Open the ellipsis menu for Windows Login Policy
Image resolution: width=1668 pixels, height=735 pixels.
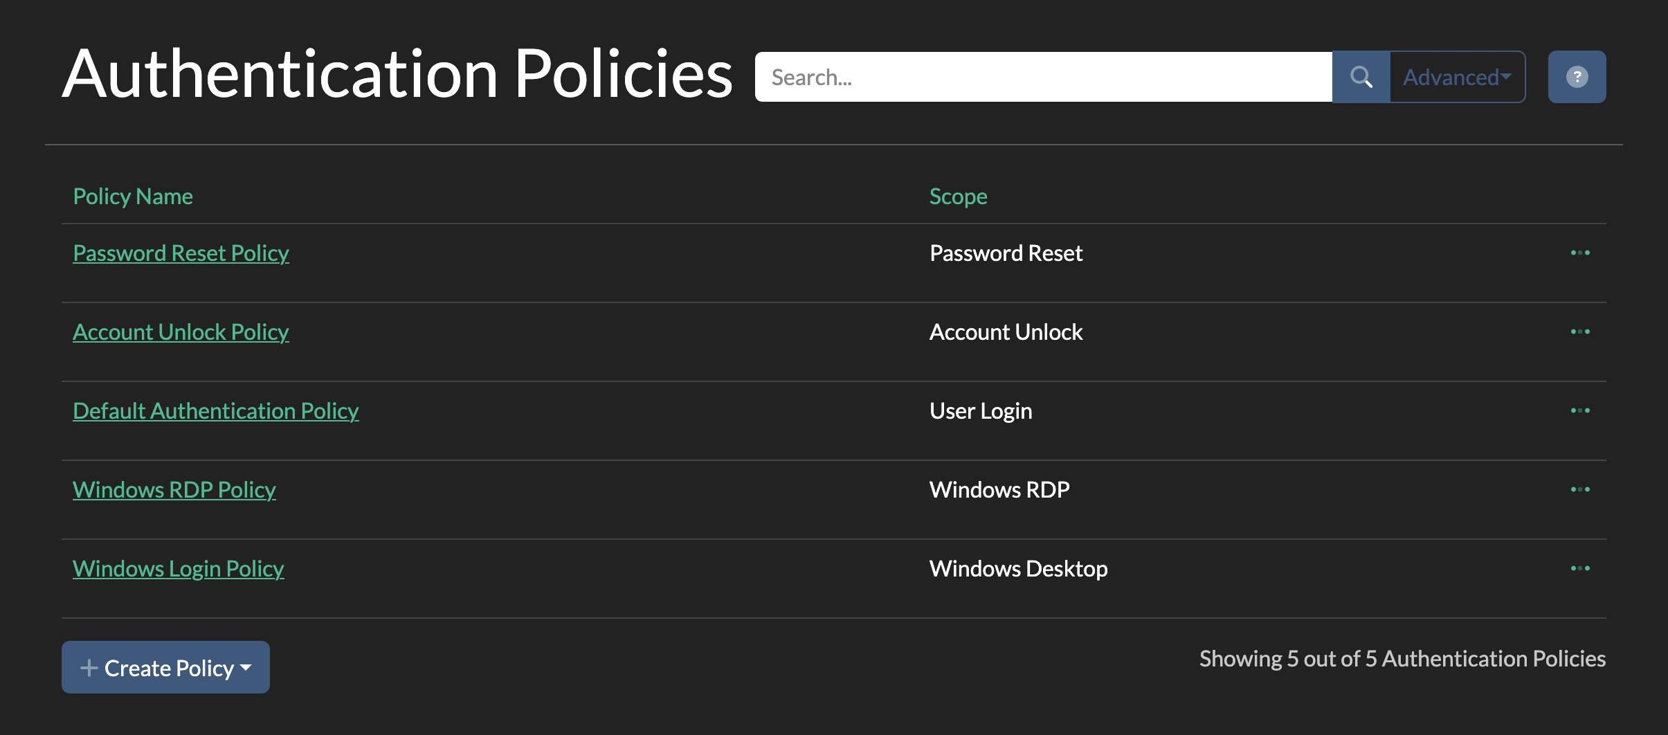click(x=1579, y=568)
